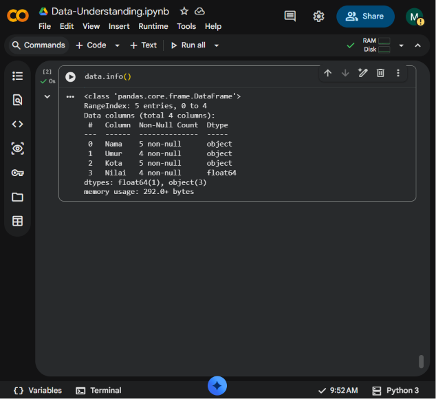Click the 'memory usage: 292.0+ bytes' text
The width and height of the screenshot is (436, 399).
click(139, 192)
